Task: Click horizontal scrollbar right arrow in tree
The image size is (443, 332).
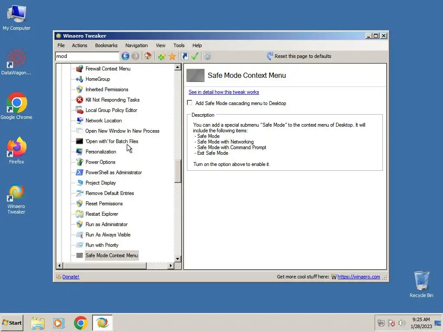Action: 170,266
